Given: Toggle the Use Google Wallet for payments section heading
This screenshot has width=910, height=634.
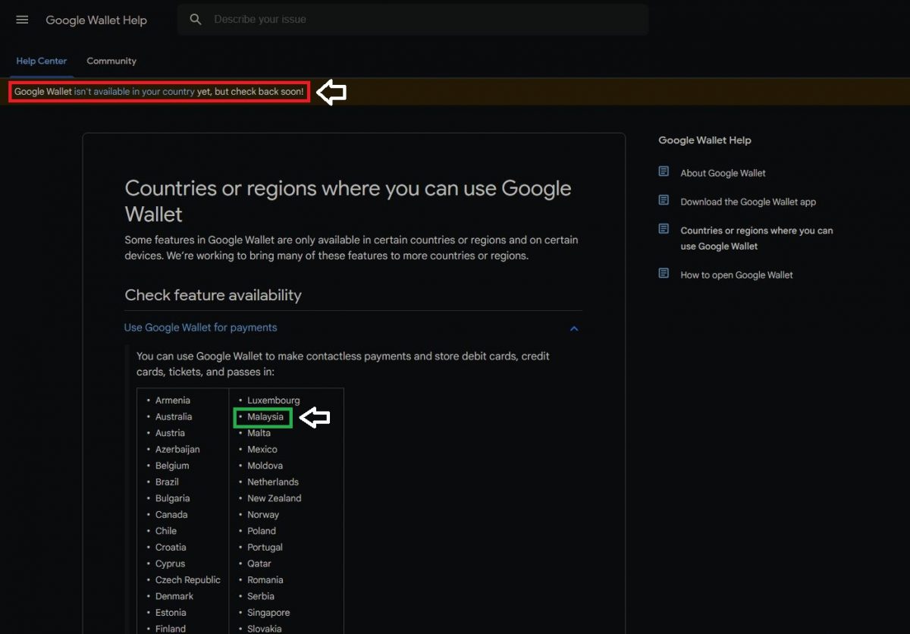Looking at the screenshot, I should pyautogui.click(x=200, y=328).
